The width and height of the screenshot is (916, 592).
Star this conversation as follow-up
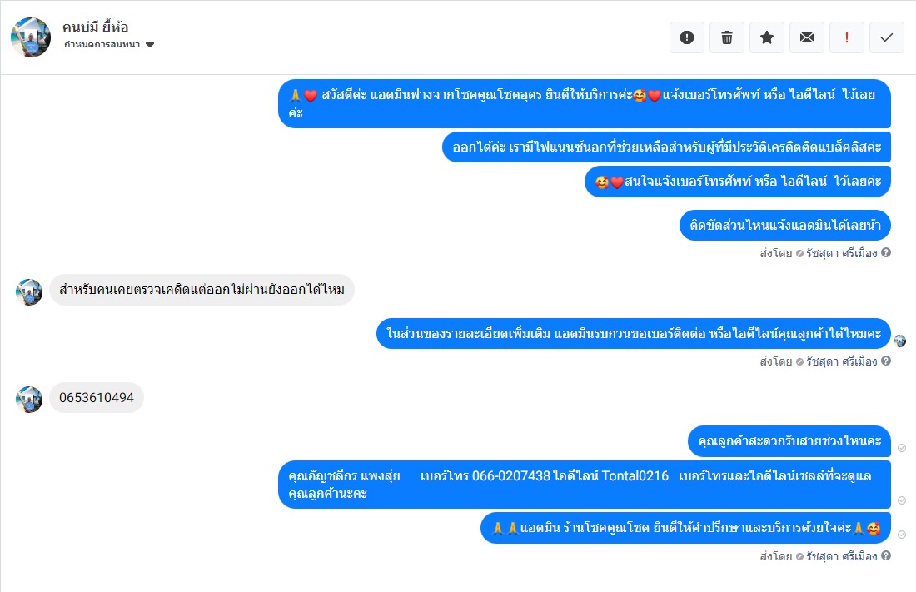(x=767, y=37)
